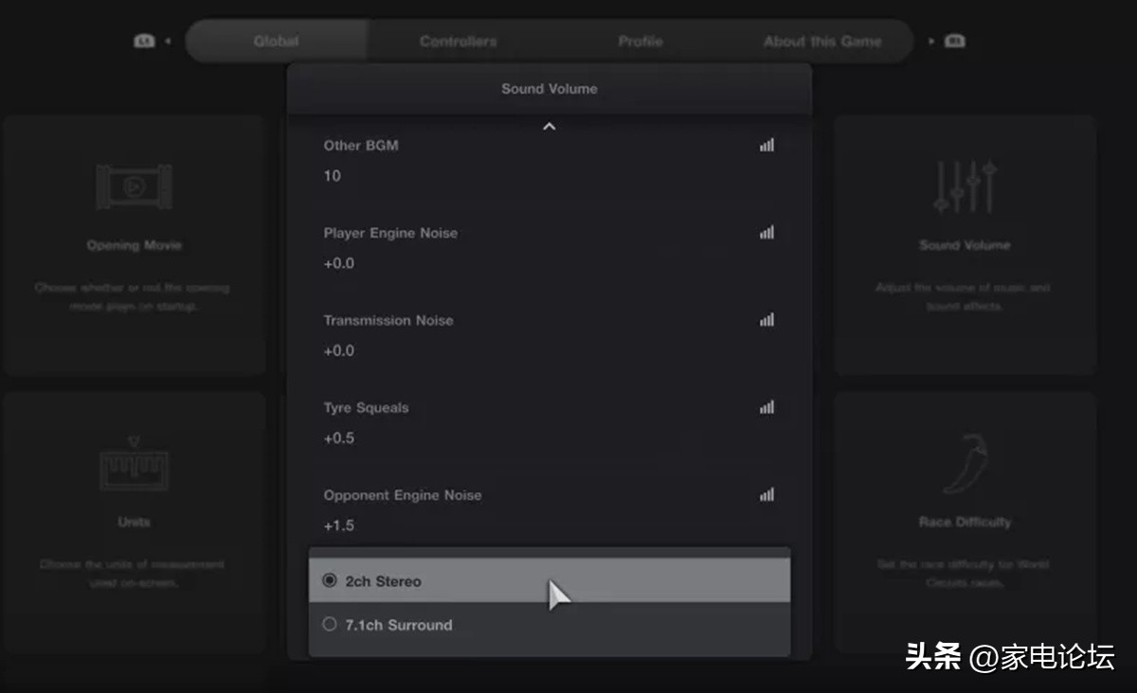
Task: Click the Opening Movie film icon
Action: coord(134,187)
